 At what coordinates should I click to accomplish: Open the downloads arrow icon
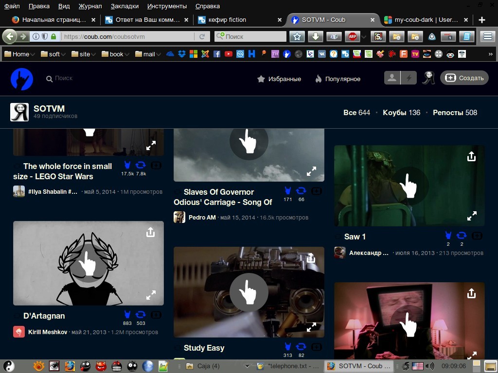point(315,36)
